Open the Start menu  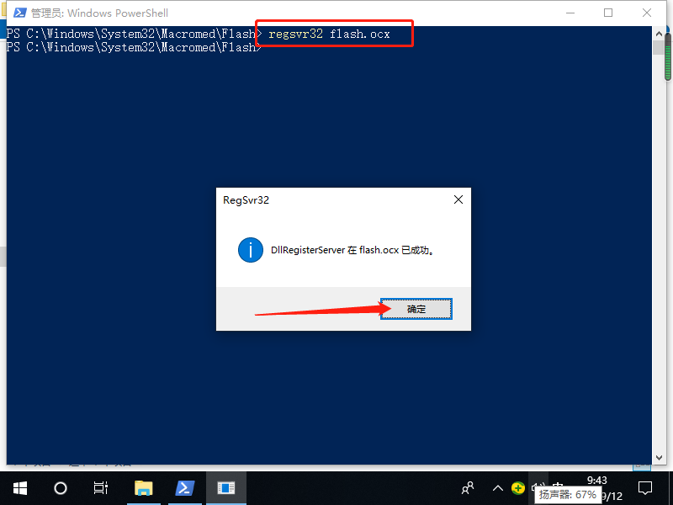pos(19,488)
